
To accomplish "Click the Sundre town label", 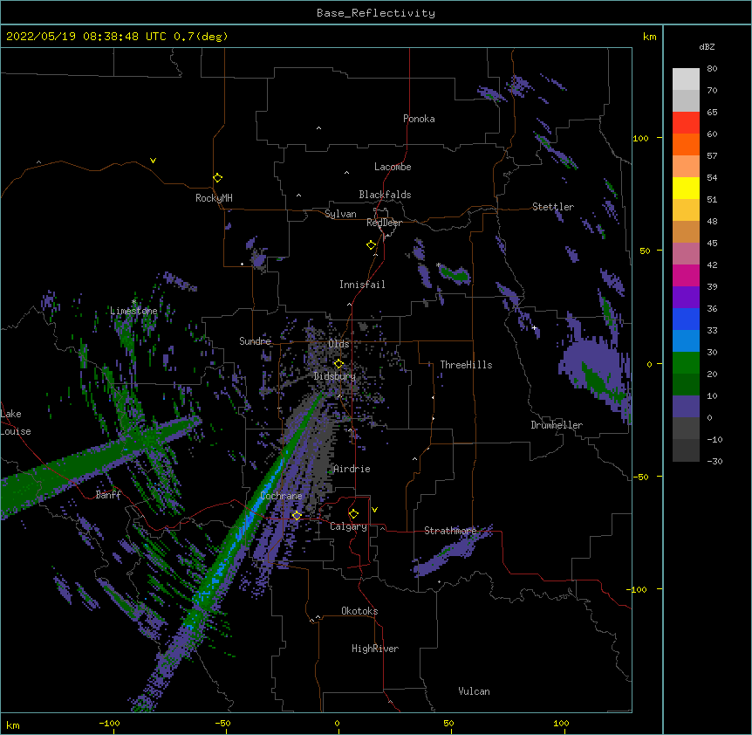I will pos(255,341).
